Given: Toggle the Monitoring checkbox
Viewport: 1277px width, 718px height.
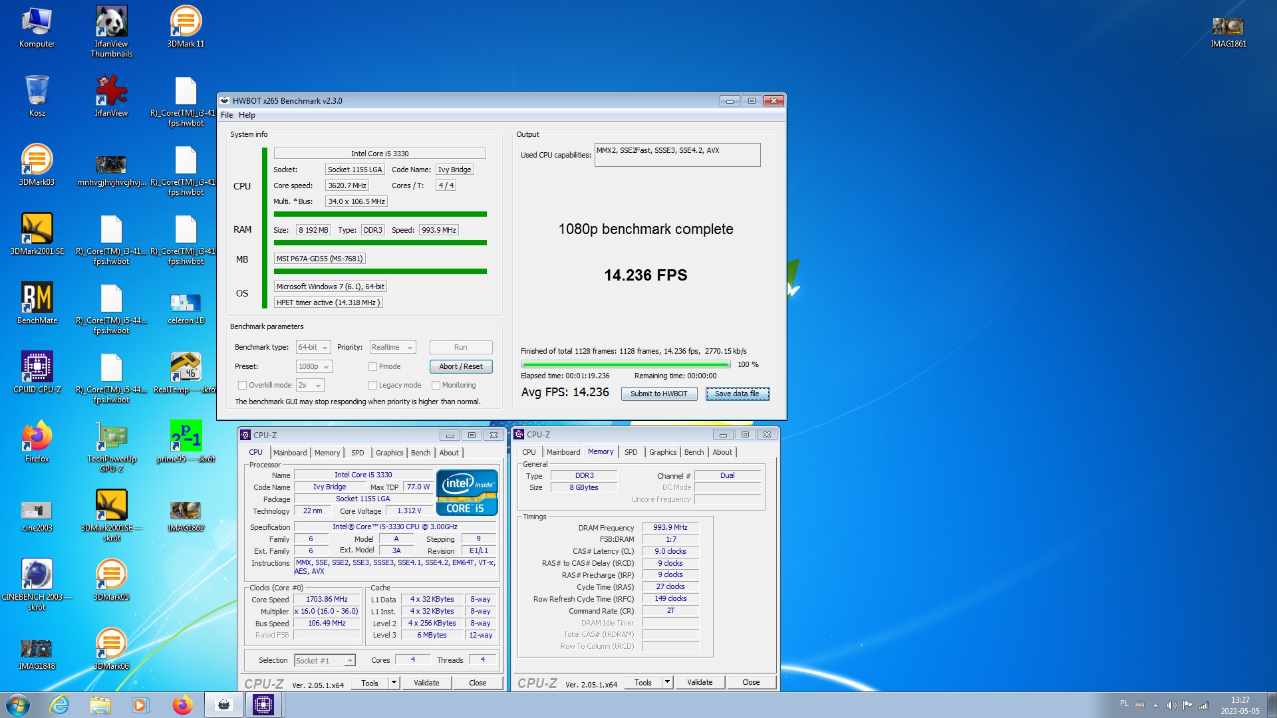Looking at the screenshot, I should (x=436, y=385).
